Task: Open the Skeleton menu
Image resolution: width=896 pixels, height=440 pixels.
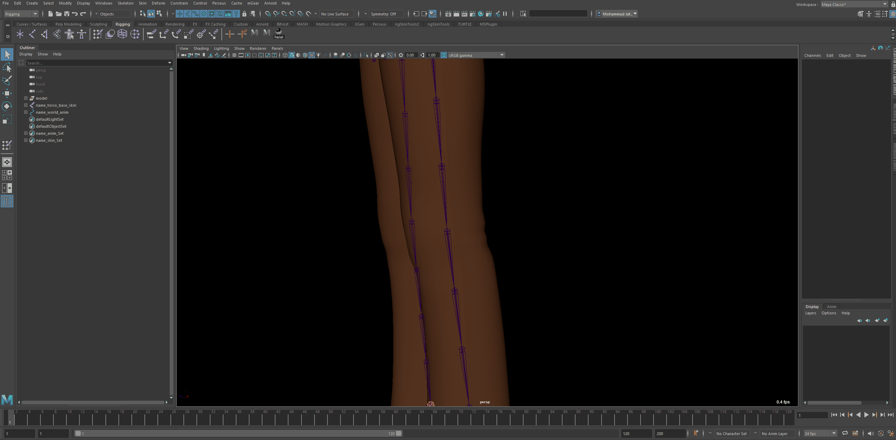Action: 125,3
